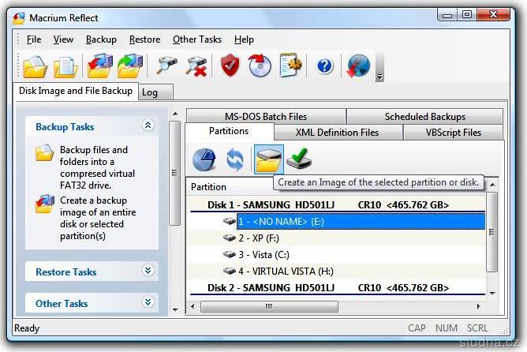Screen dimensions: 527x352
Task: Click the task pane scroll down arrow
Action: (x=175, y=309)
